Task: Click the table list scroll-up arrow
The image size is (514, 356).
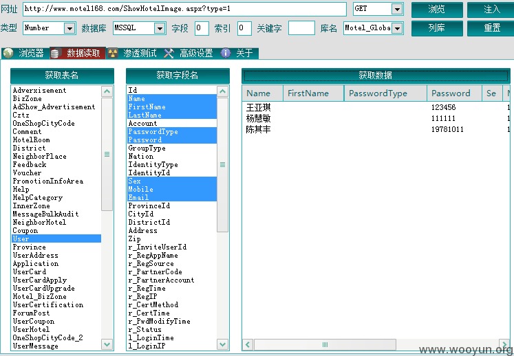Action: (x=107, y=91)
